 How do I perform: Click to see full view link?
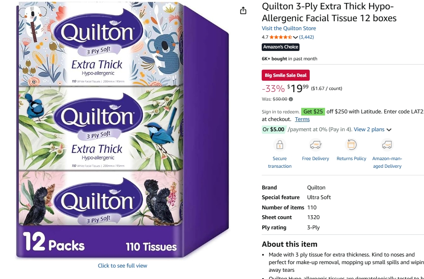click(x=122, y=266)
